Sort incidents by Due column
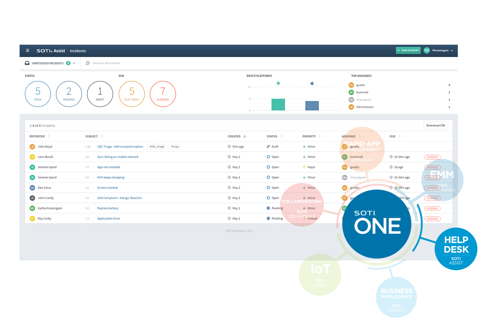 coord(395,136)
